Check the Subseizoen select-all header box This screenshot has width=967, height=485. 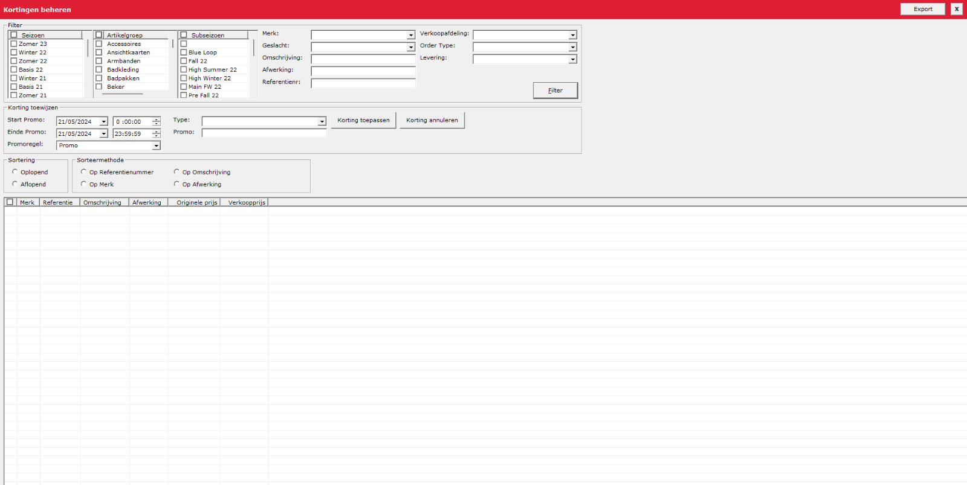pos(184,35)
